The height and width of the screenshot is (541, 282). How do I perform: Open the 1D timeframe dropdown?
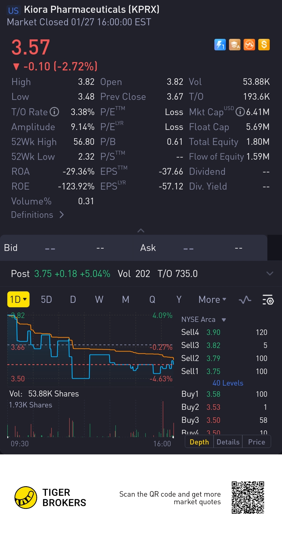[18, 299]
